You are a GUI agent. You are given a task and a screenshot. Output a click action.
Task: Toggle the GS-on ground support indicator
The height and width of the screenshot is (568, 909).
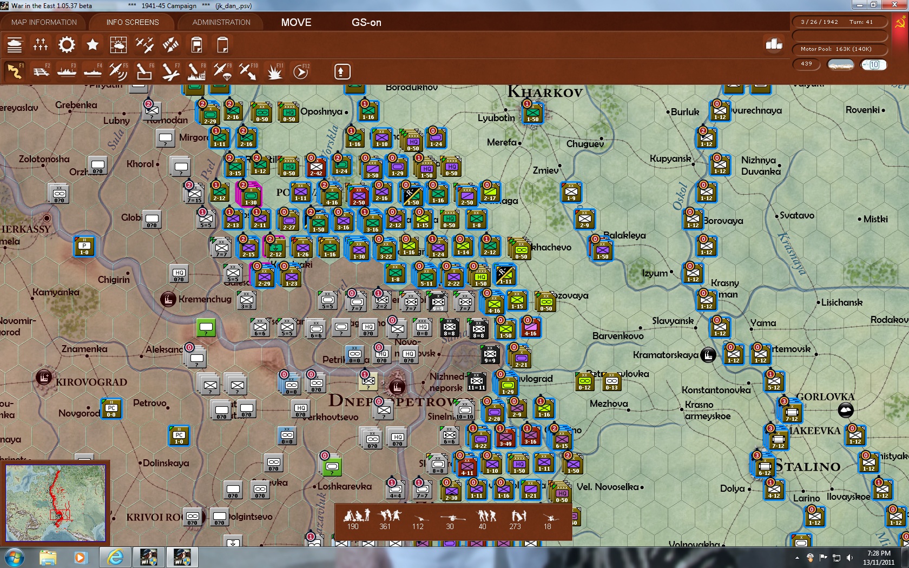[x=366, y=22]
